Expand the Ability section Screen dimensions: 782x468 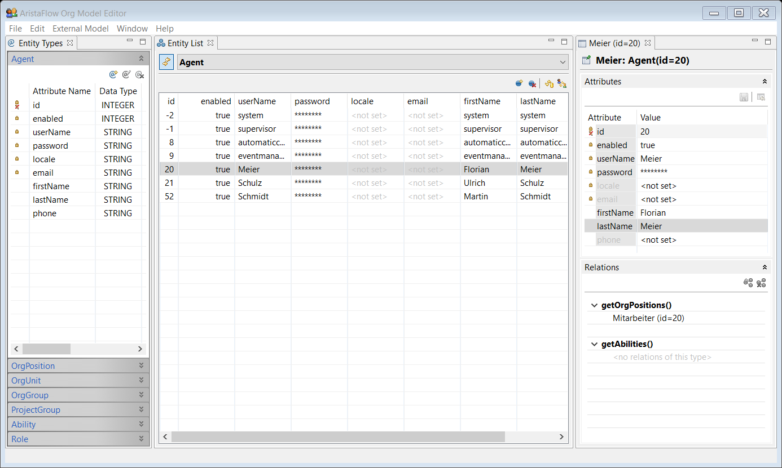pyautogui.click(x=141, y=424)
